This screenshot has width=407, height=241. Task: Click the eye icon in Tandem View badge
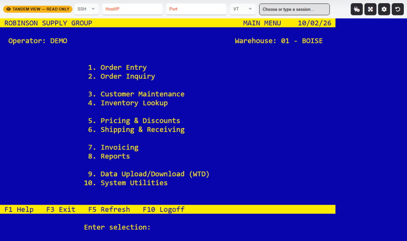[9, 9]
